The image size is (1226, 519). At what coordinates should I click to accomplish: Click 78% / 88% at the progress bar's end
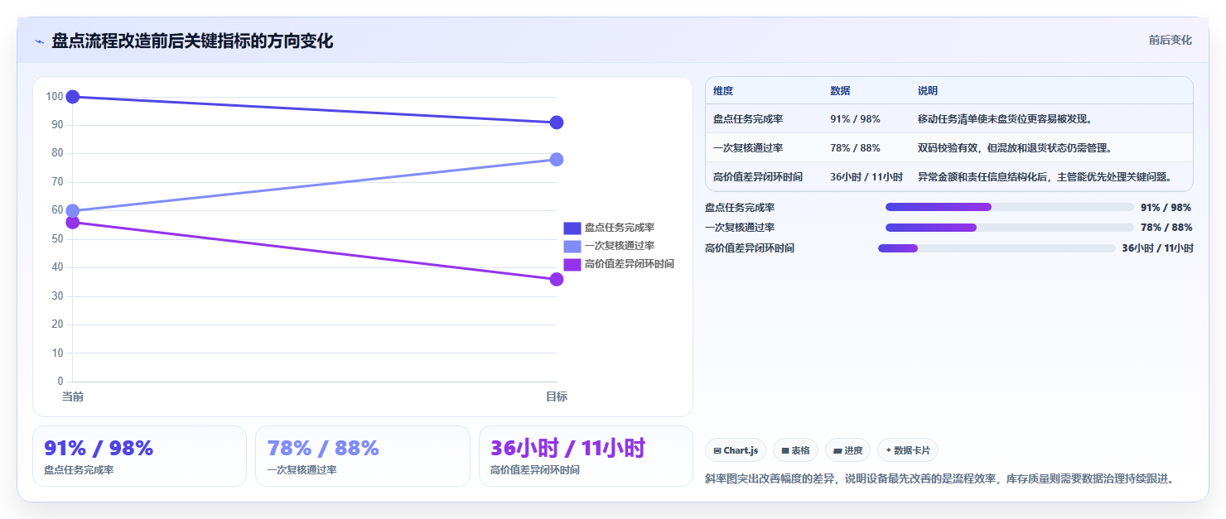pos(1166,228)
